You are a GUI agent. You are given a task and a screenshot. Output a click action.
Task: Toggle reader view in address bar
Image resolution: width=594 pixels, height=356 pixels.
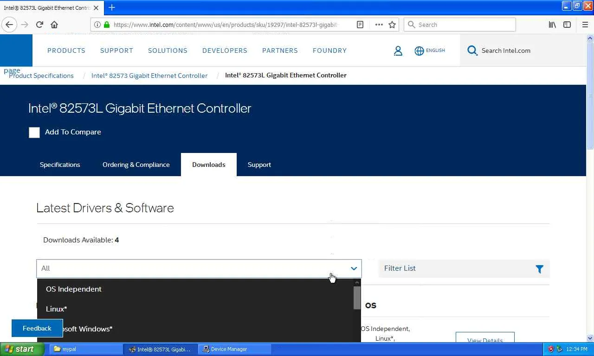click(360, 25)
